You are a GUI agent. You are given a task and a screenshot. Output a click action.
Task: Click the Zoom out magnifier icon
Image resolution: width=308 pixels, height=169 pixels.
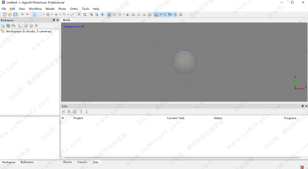pyautogui.click(x=97, y=15)
